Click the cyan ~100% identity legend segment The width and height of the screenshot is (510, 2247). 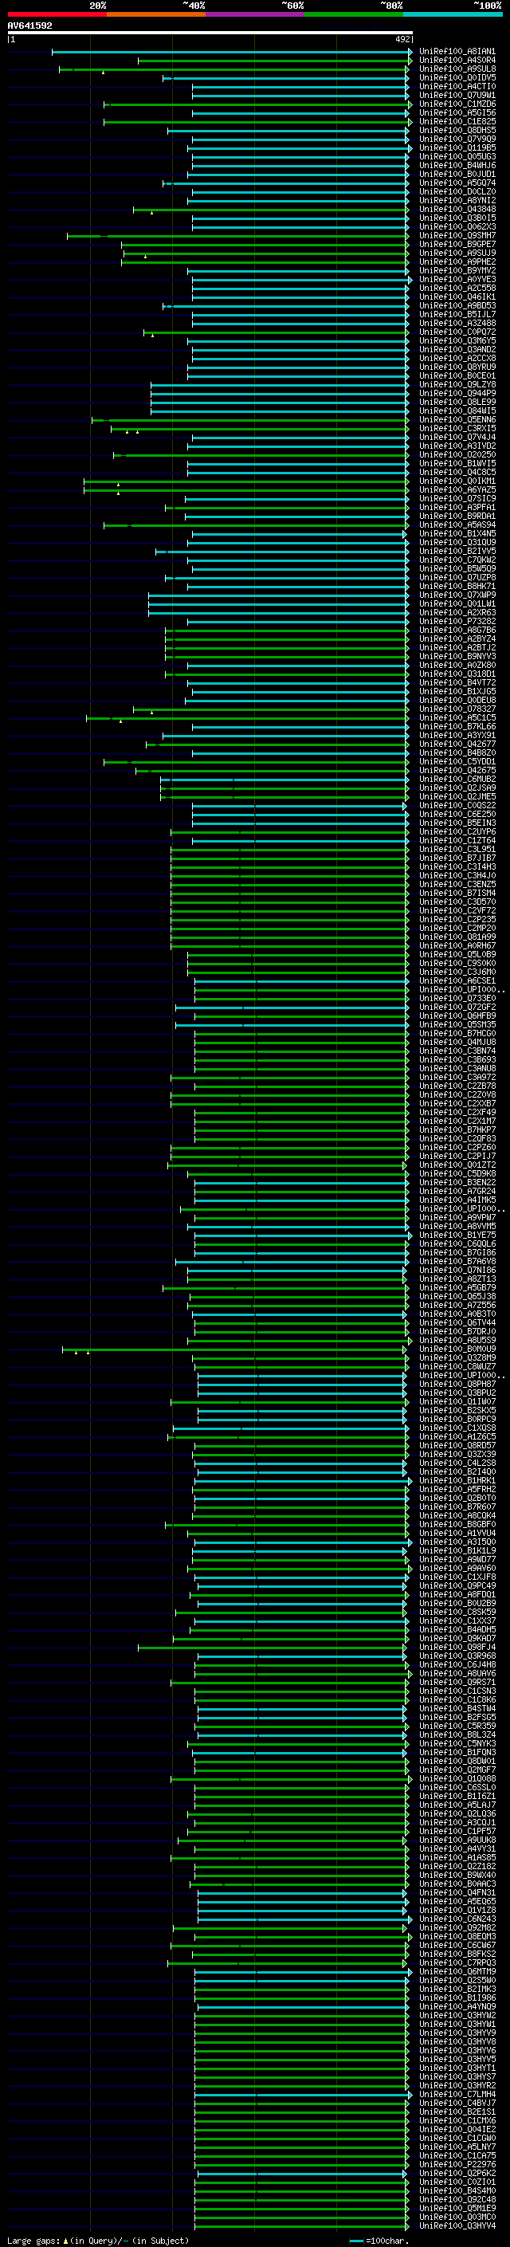453,15
